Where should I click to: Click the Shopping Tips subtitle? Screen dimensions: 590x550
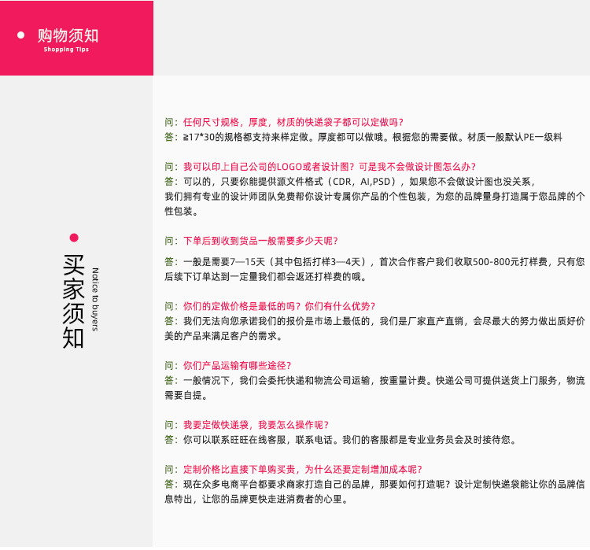click(66, 50)
